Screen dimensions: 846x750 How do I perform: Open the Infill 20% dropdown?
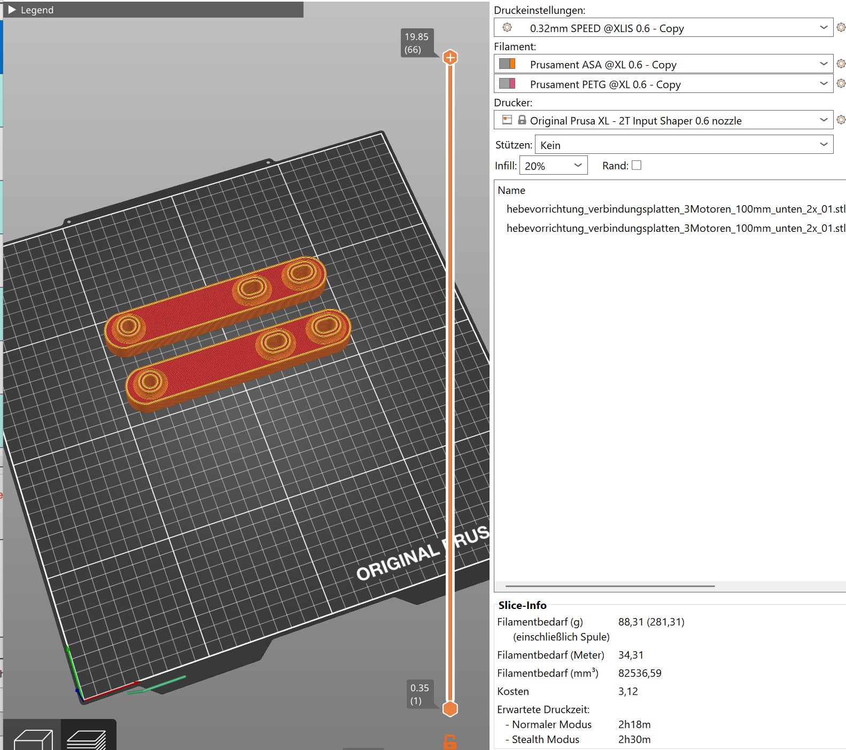tap(553, 166)
